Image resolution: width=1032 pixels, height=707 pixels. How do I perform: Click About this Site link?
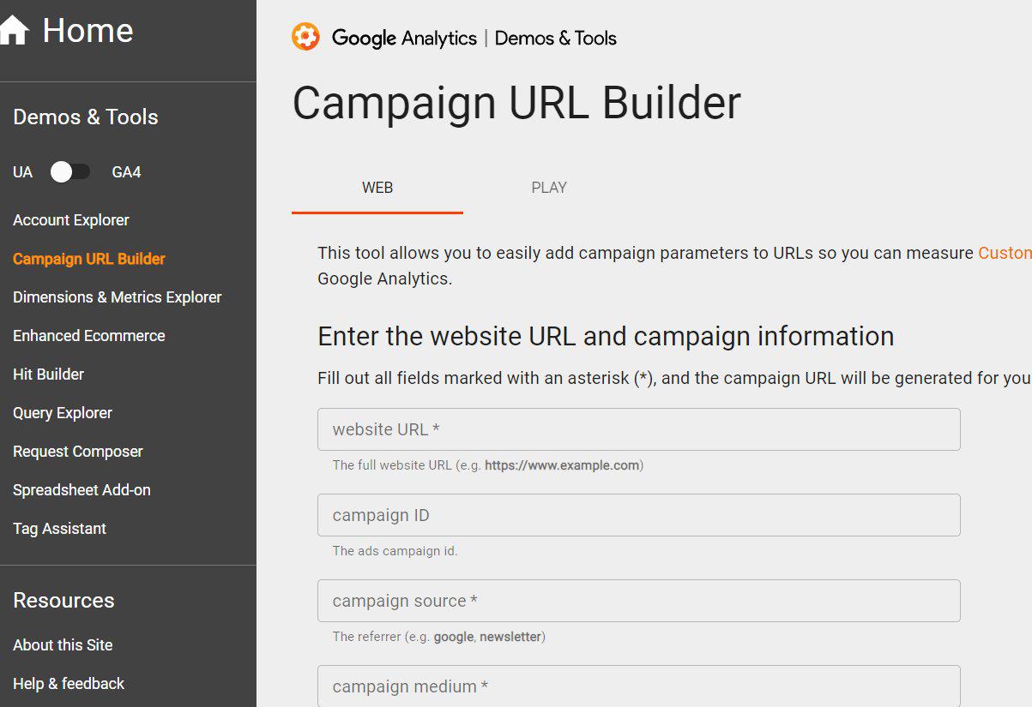pos(63,645)
